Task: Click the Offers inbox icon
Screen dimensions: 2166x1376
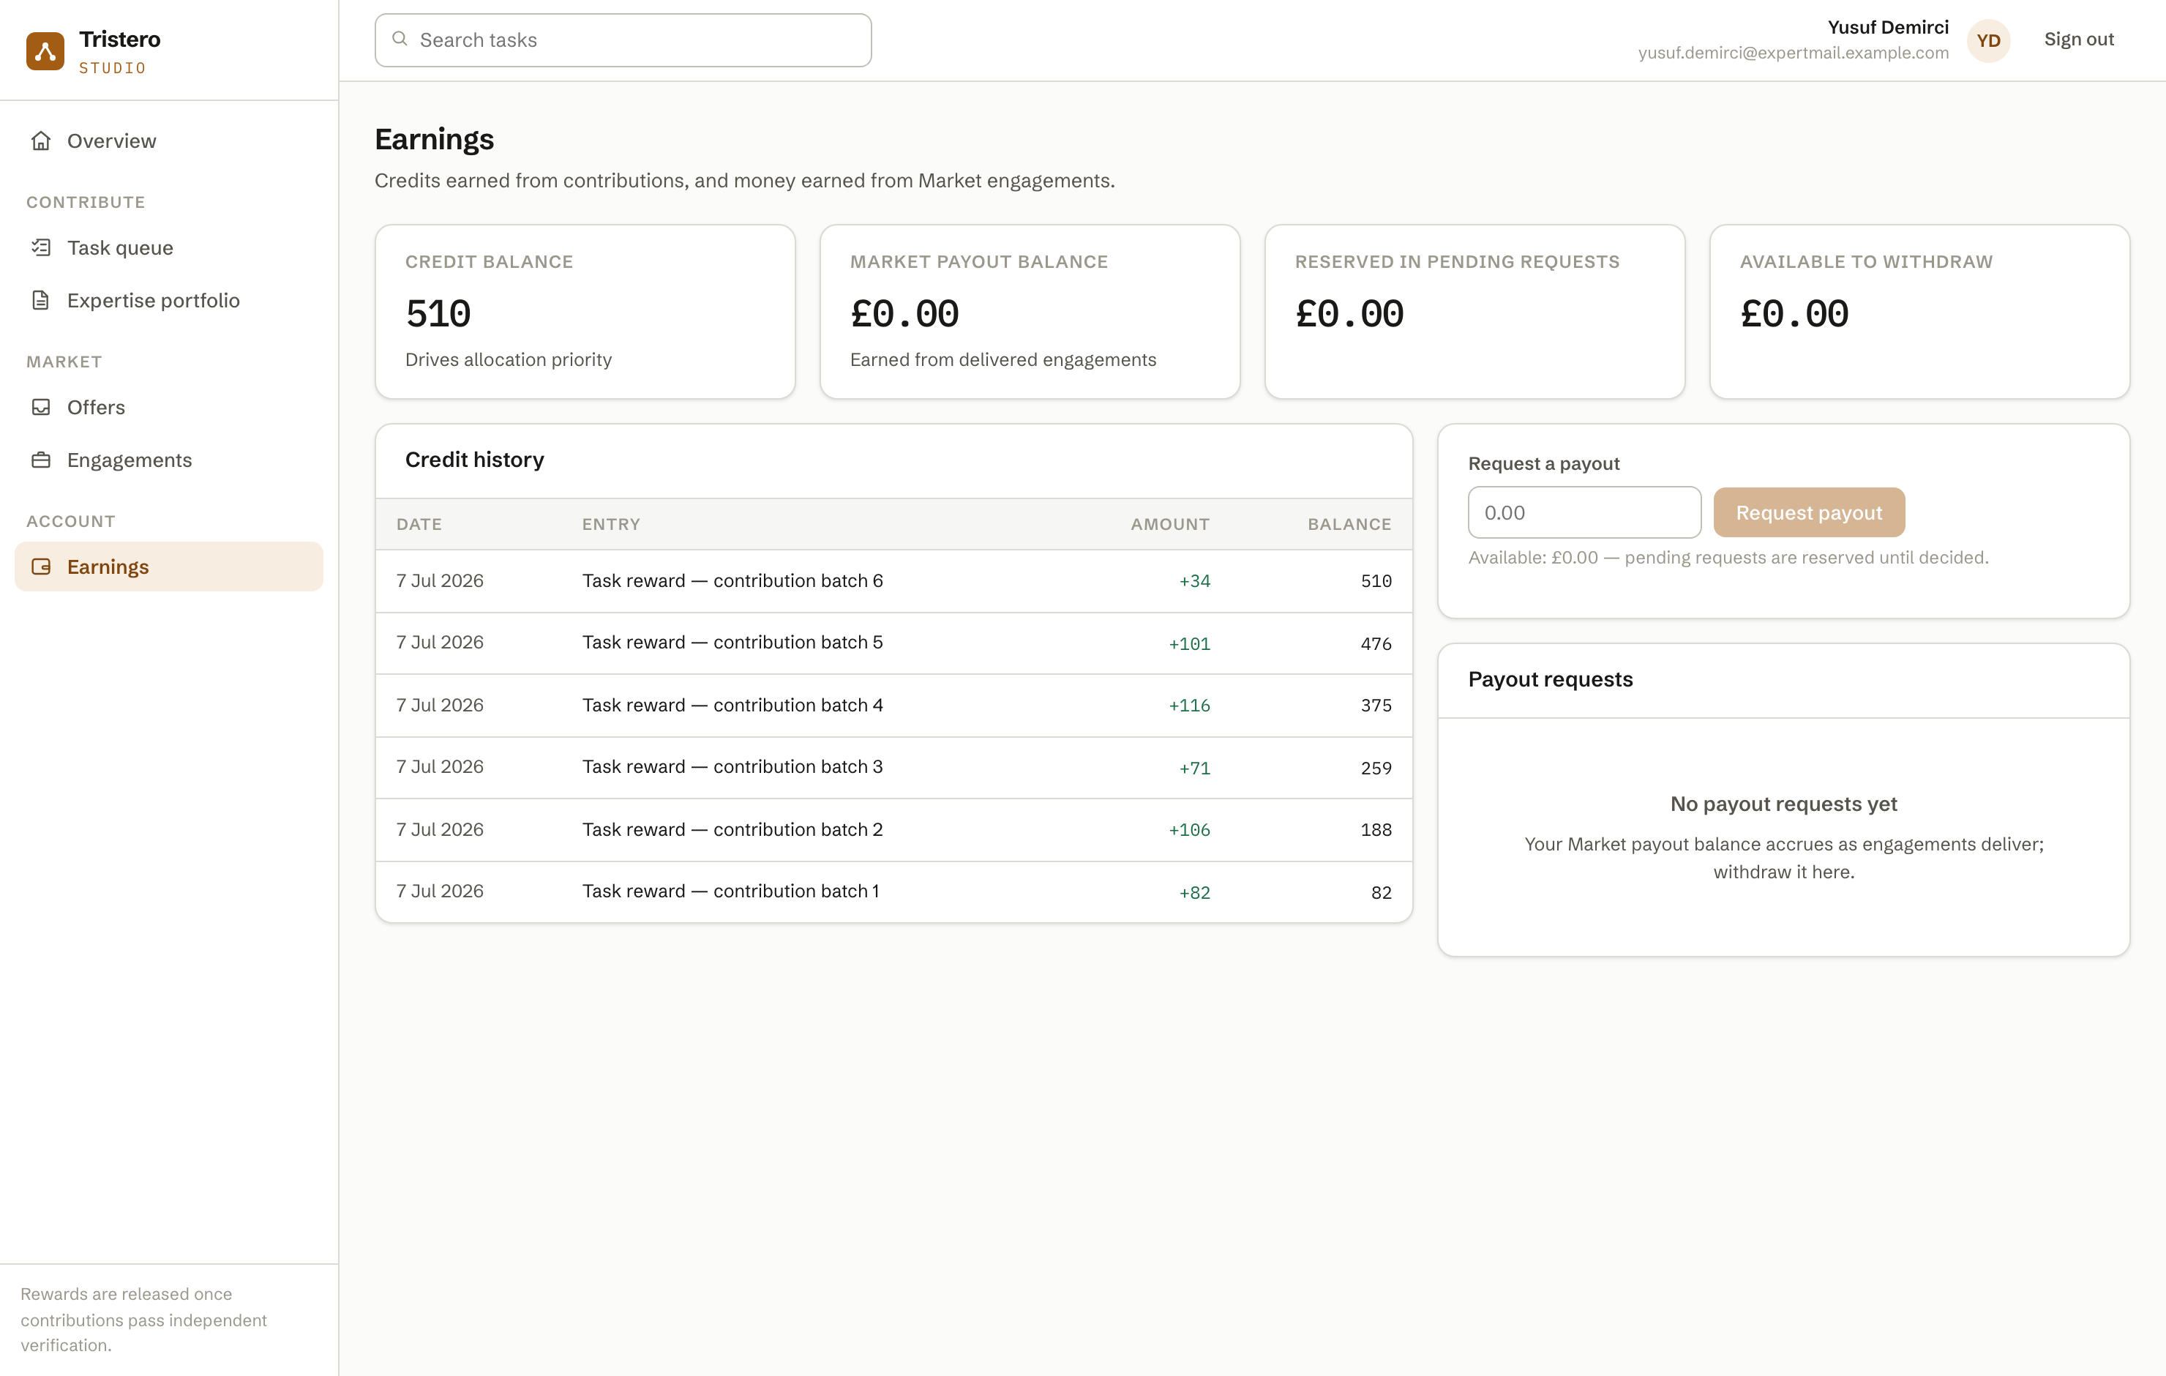Action: click(40, 407)
